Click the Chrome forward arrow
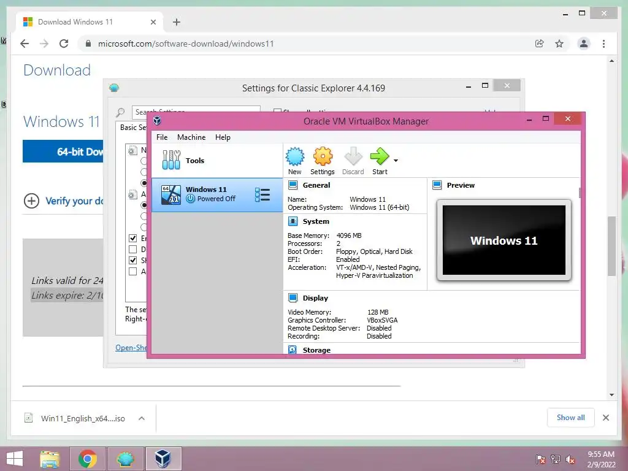628x471 pixels. click(44, 44)
